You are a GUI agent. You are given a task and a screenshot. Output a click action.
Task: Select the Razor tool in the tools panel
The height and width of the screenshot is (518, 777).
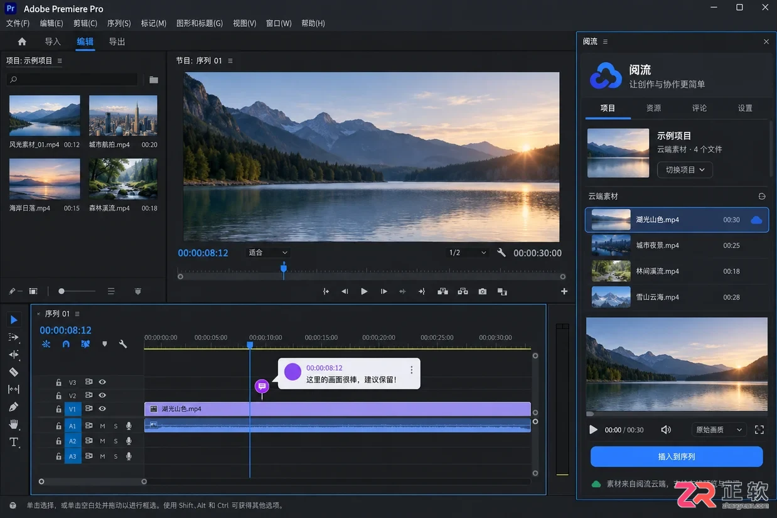click(x=14, y=372)
